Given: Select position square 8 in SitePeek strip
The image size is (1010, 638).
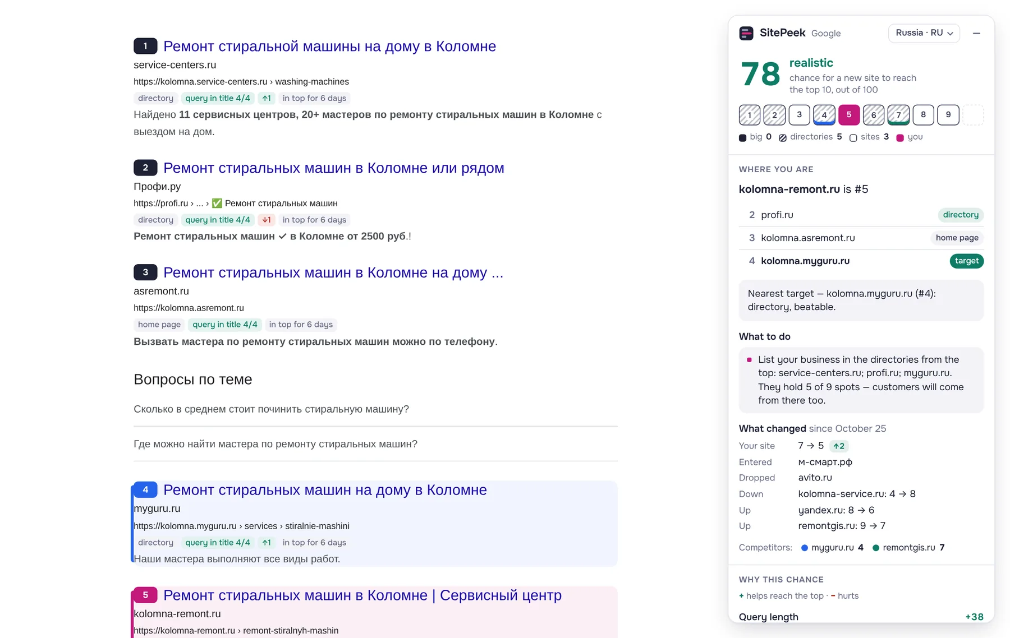Looking at the screenshot, I should point(923,115).
